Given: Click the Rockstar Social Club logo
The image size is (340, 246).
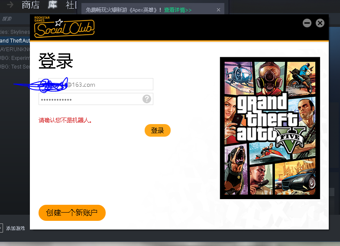Looking at the screenshot, I should pos(64,27).
